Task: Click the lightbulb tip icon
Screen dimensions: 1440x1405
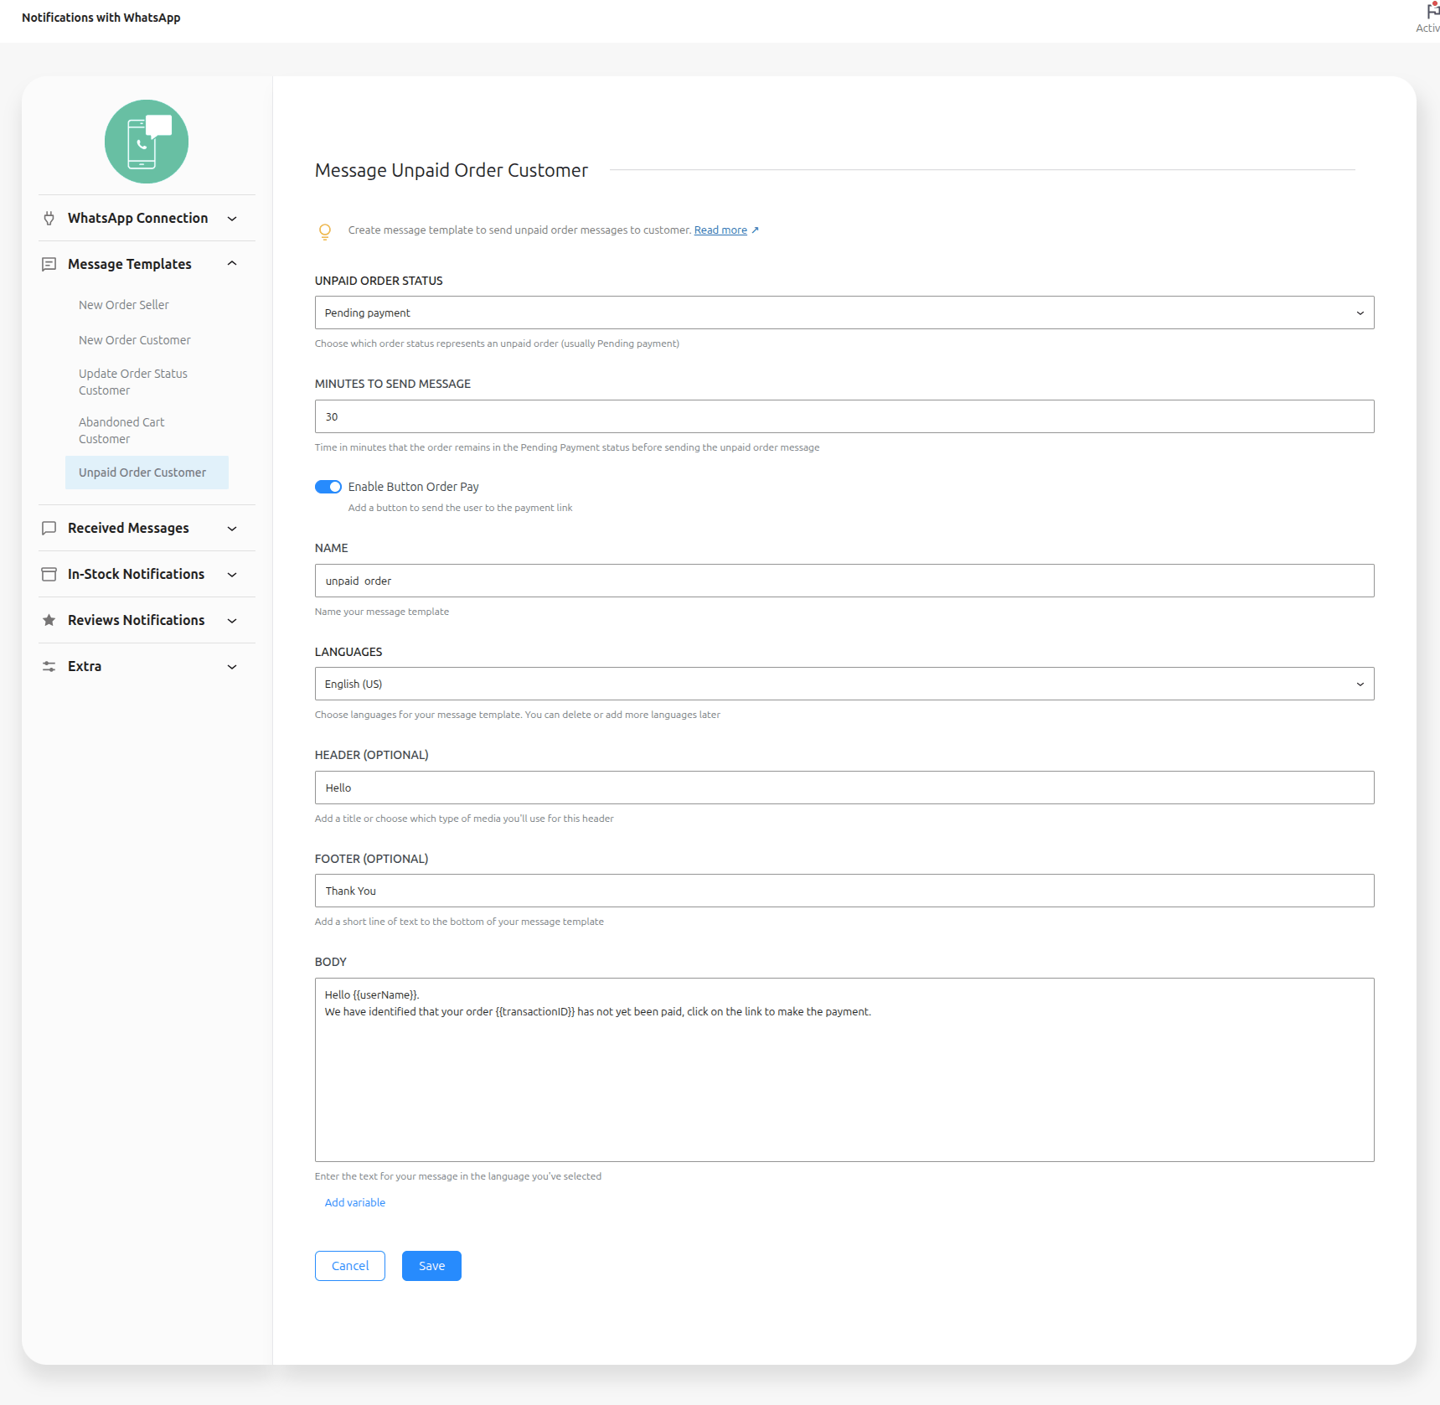Action: pyautogui.click(x=325, y=231)
